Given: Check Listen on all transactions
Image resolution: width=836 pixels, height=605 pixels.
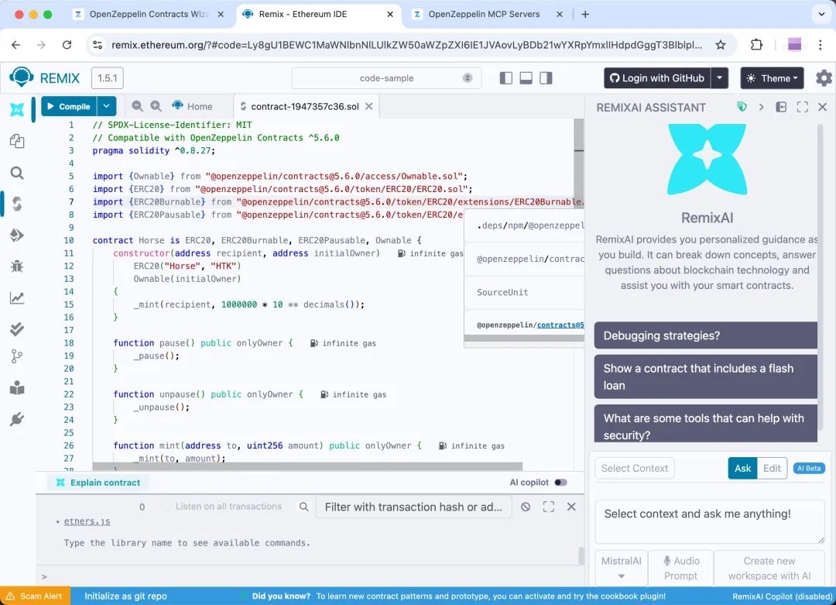Looking at the screenshot, I should point(167,507).
